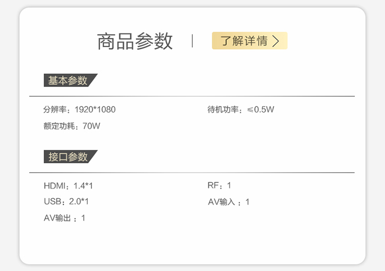Click the HDMI 1.4*1 entry
The image size is (385, 271).
click(x=68, y=186)
